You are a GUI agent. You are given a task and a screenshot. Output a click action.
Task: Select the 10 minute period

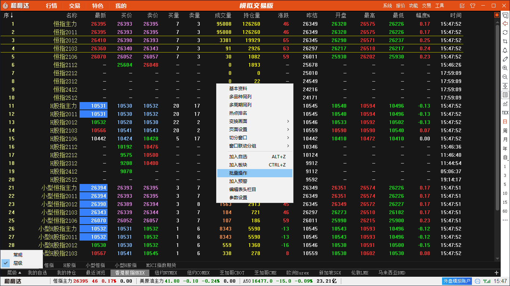pyautogui.click(x=505, y=193)
